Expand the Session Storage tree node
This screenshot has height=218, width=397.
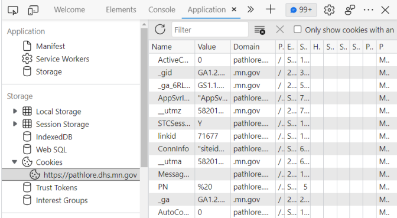click(x=15, y=124)
